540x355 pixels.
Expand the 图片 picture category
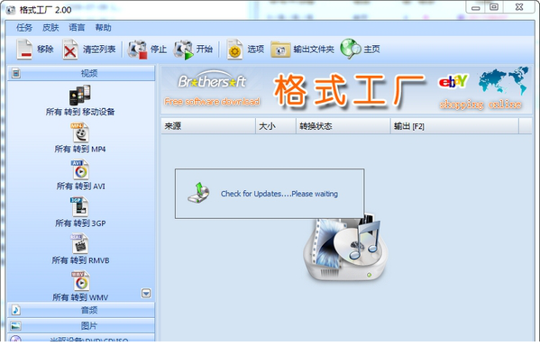point(81,325)
